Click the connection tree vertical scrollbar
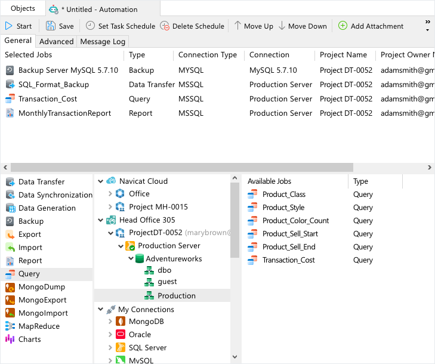 pos(235,221)
